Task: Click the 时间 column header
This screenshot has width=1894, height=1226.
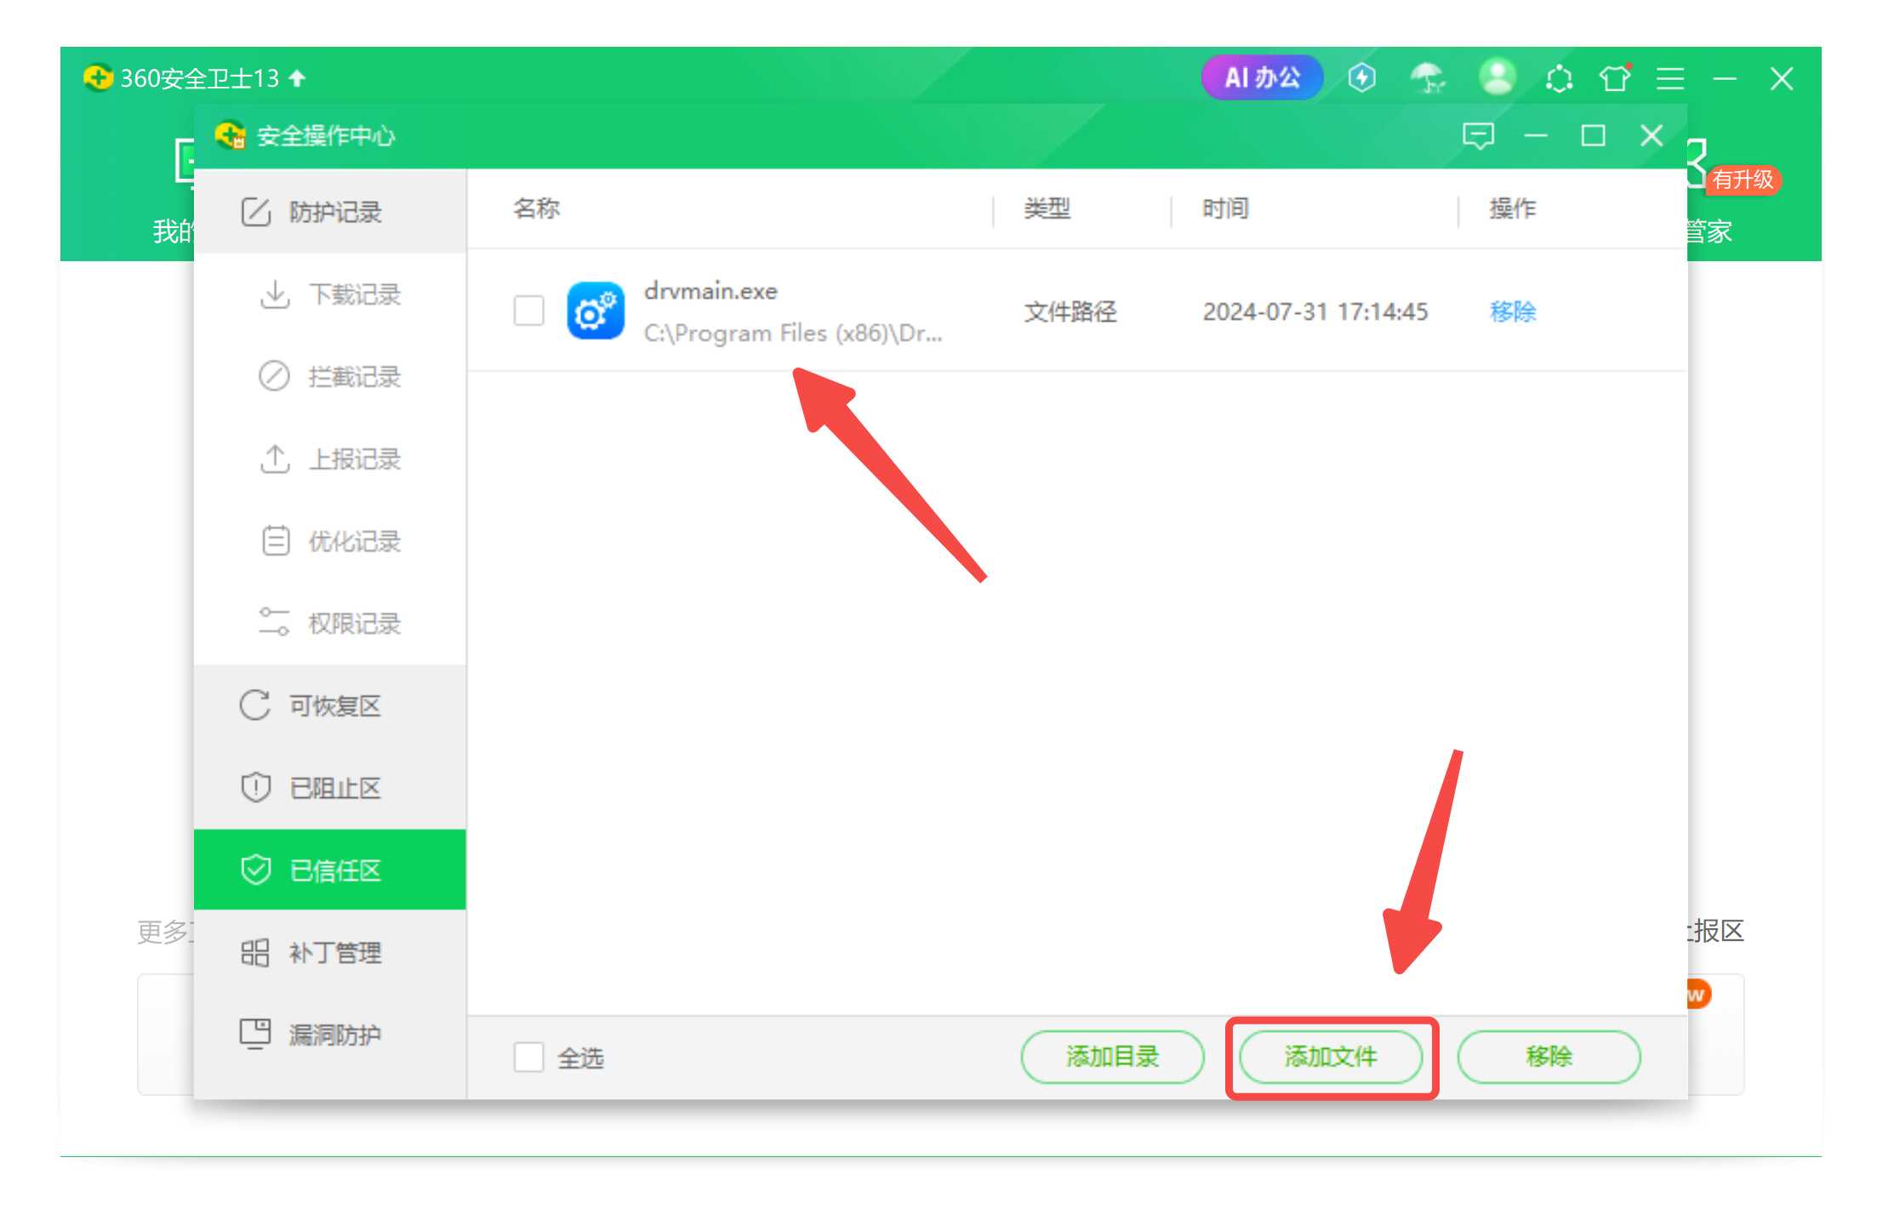Action: tap(1225, 208)
